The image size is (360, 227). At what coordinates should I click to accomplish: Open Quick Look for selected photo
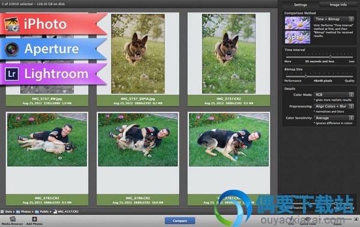[308, 220]
